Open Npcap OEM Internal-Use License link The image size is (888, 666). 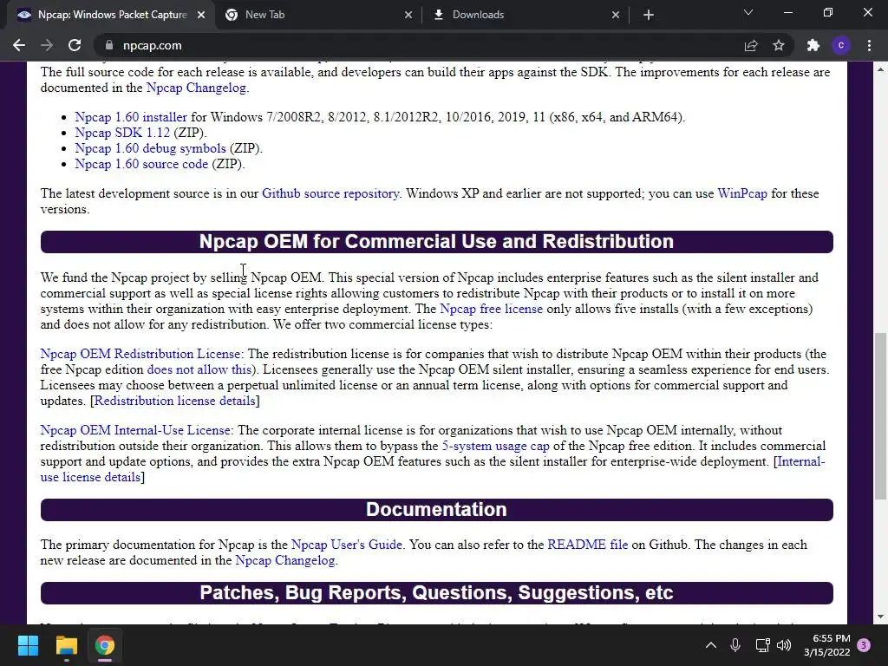tap(135, 430)
